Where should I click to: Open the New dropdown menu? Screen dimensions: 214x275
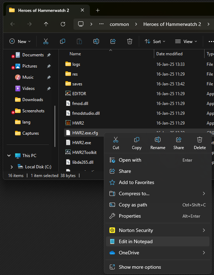click(x=20, y=41)
